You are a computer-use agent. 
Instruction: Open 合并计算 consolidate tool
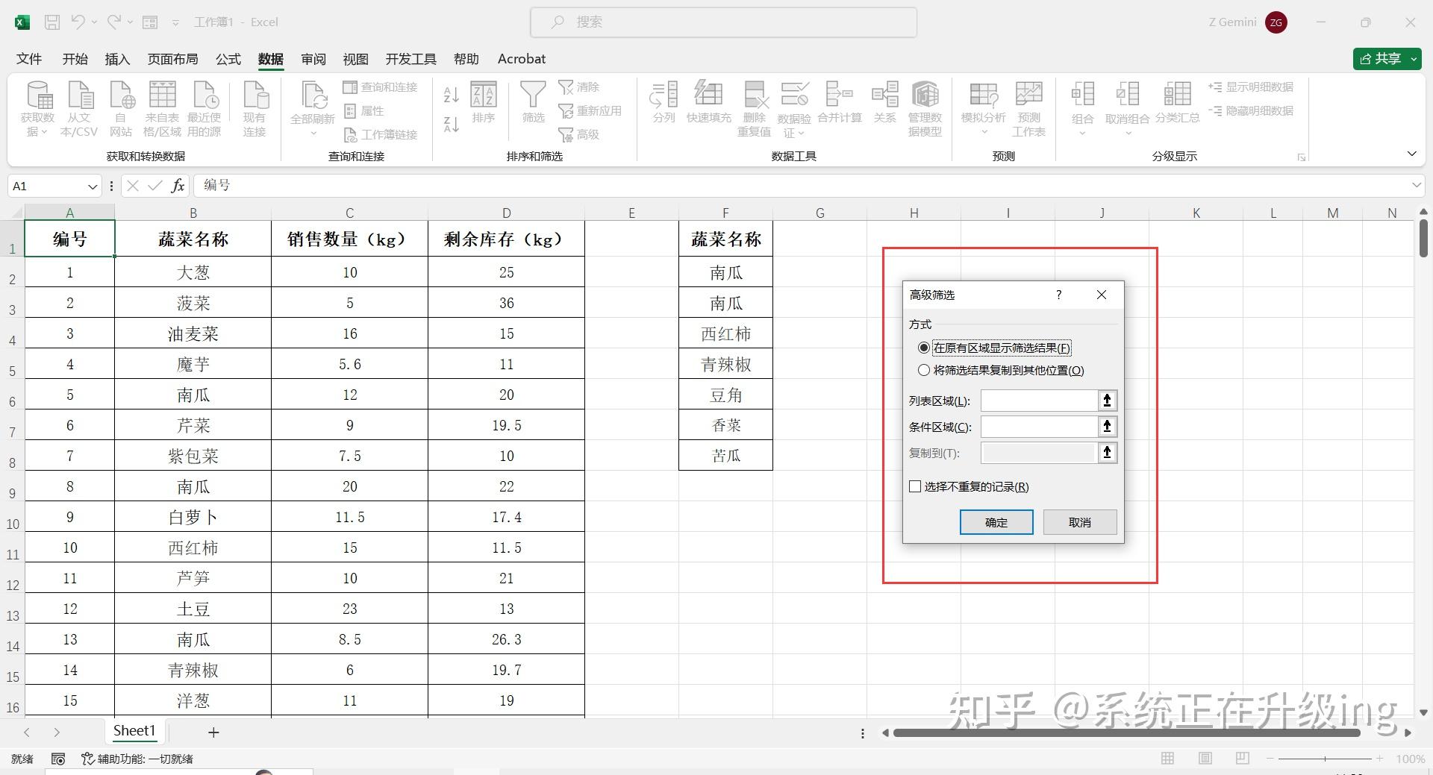tap(840, 102)
